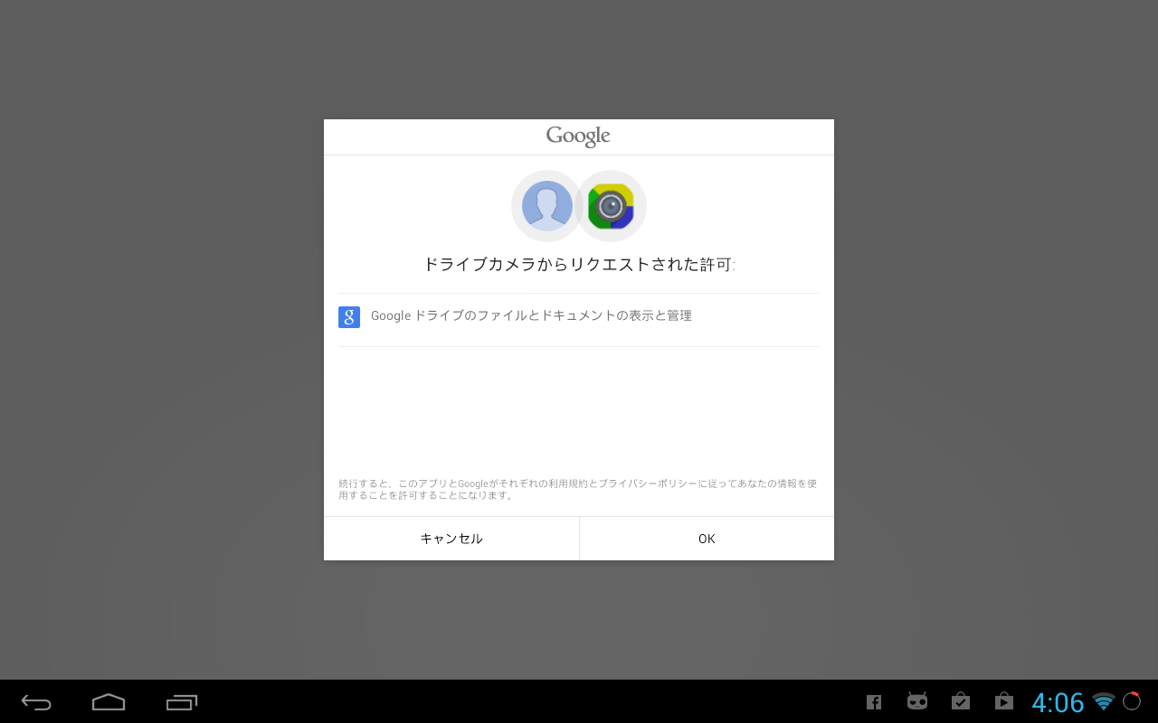Tap the Android back navigation button

36,701
